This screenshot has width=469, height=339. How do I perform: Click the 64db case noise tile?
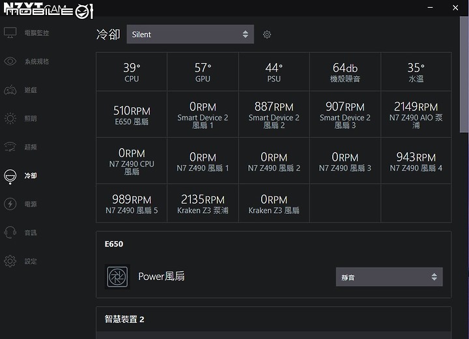pyautogui.click(x=345, y=72)
